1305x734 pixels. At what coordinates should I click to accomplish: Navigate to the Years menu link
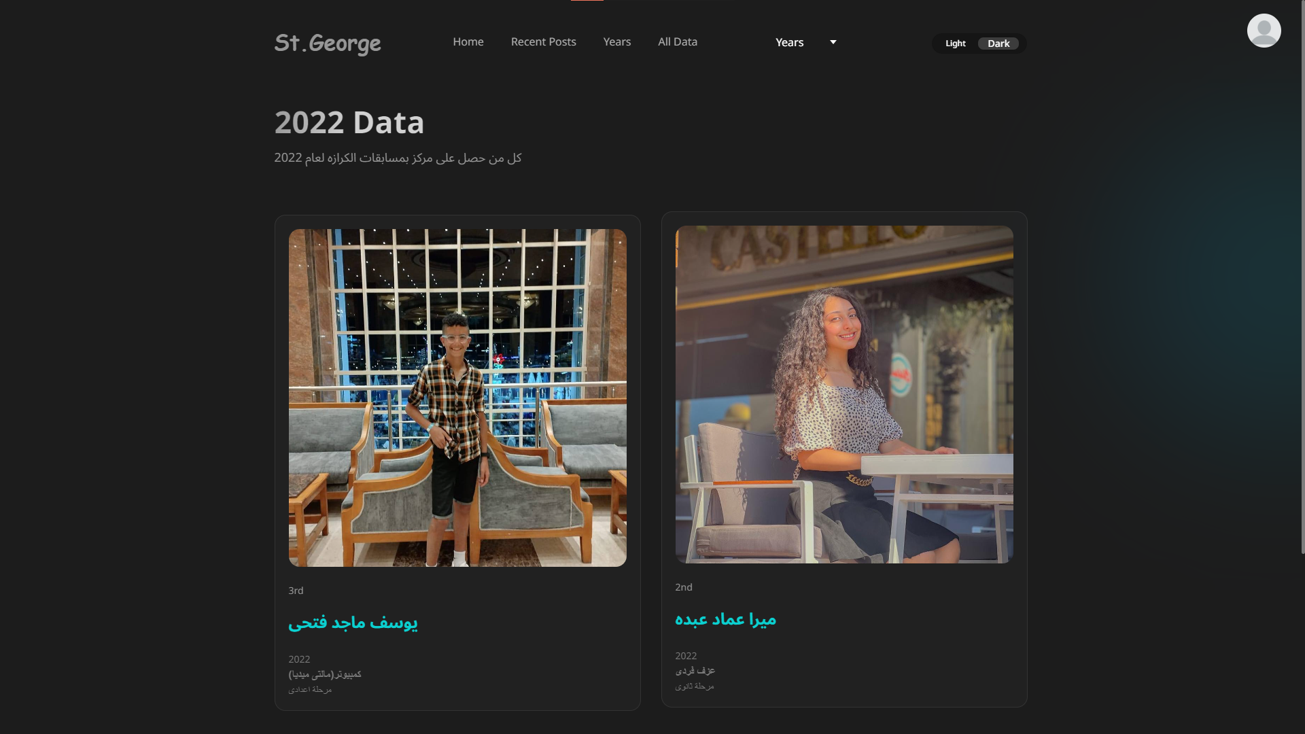[616, 41]
